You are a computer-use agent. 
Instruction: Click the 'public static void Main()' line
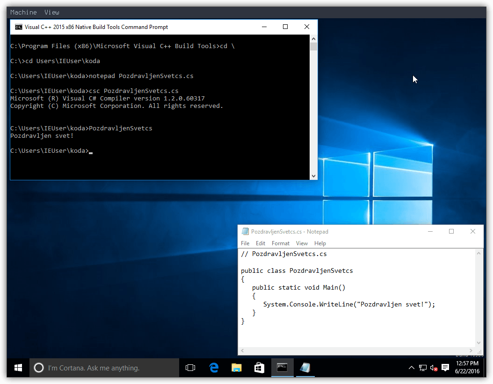click(x=299, y=287)
